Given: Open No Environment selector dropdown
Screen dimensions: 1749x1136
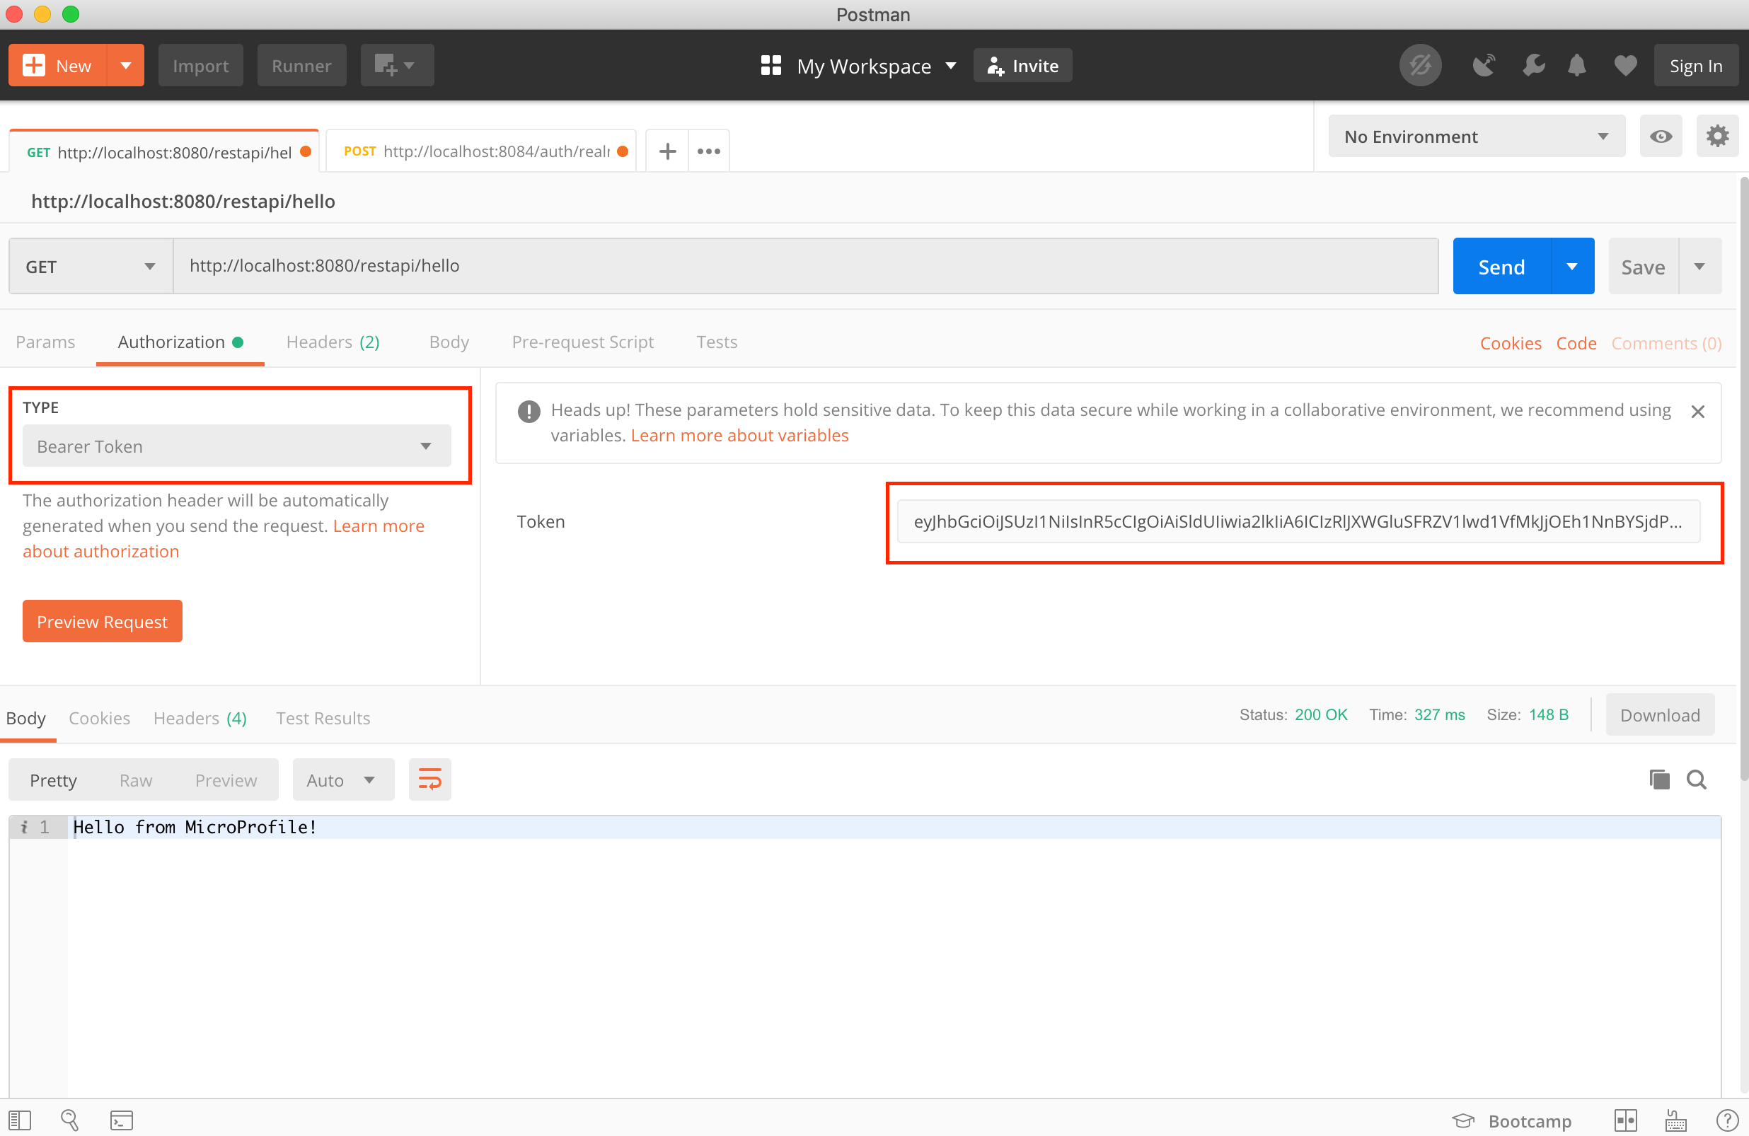Looking at the screenshot, I should pos(1475,137).
